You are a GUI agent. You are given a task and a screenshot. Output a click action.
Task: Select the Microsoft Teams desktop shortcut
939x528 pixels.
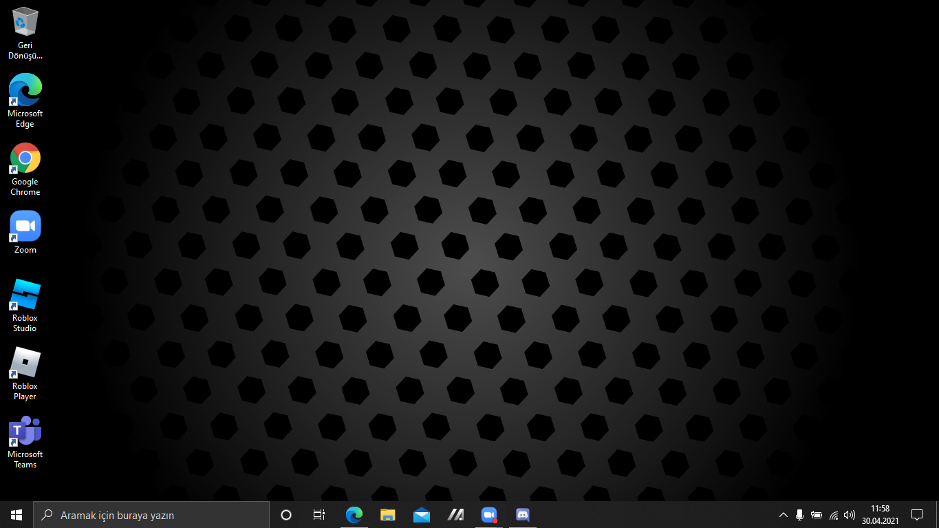pos(25,442)
